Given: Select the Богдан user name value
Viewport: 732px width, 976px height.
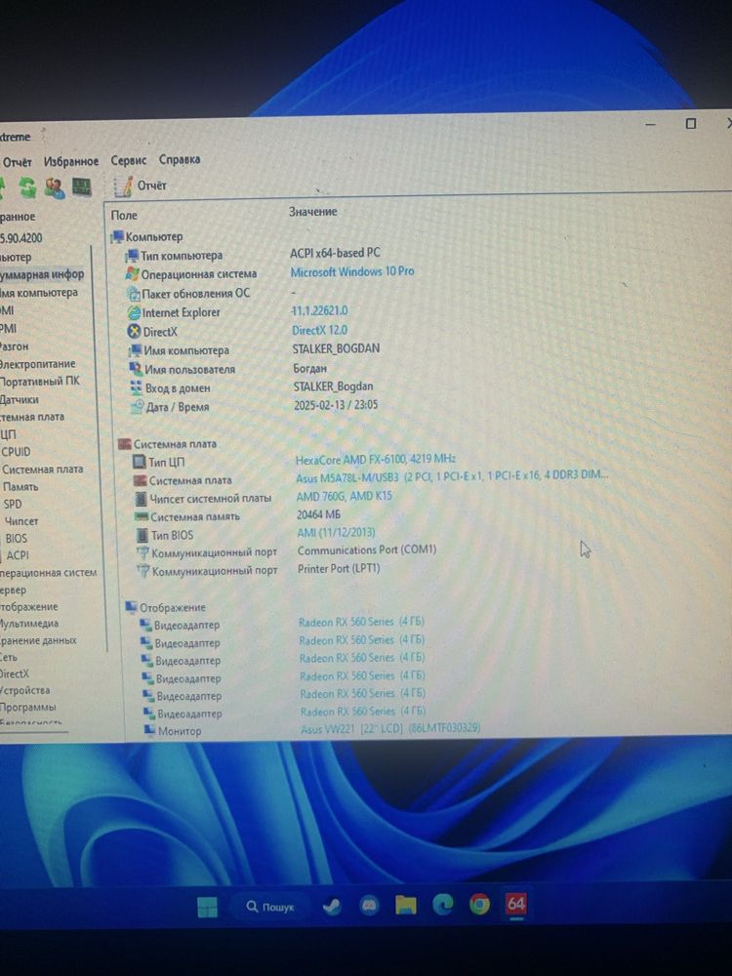Looking at the screenshot, I should click(310, 369).
